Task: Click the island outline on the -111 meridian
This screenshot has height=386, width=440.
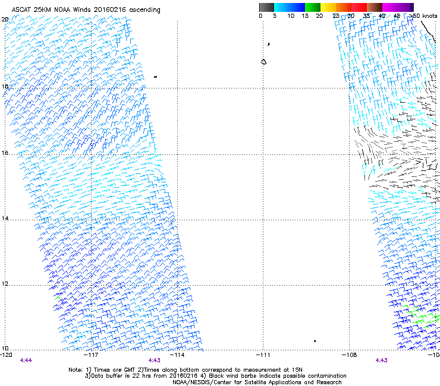Action: [x=263, y=62]
